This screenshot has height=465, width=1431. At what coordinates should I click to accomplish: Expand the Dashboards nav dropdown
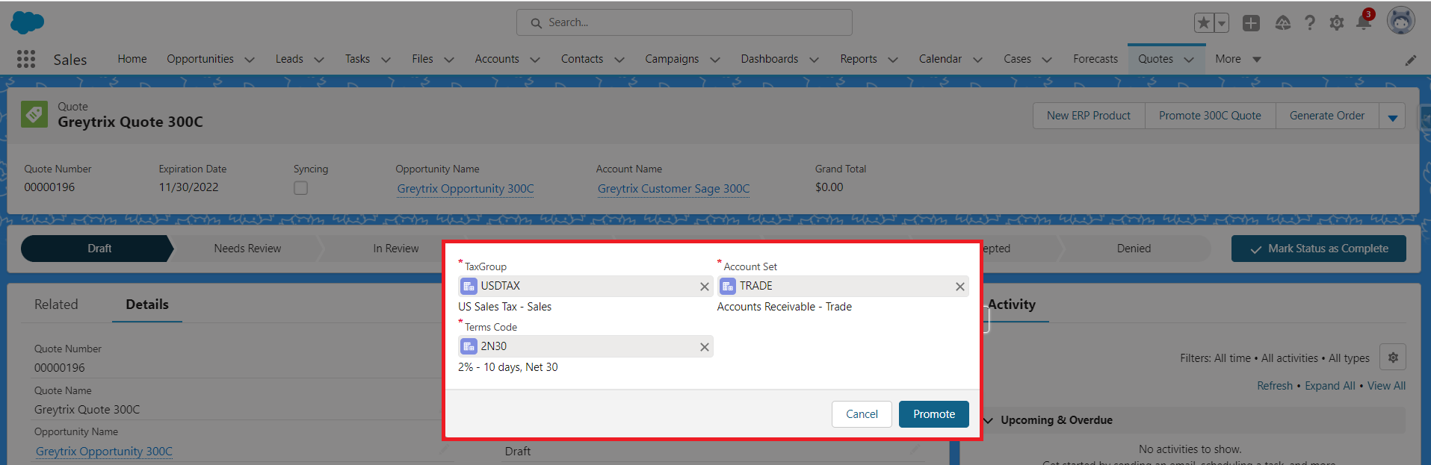[x=815, y=60]
